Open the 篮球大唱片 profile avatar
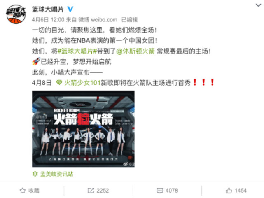Screen dimensions: 264x198 click(16, 14)
